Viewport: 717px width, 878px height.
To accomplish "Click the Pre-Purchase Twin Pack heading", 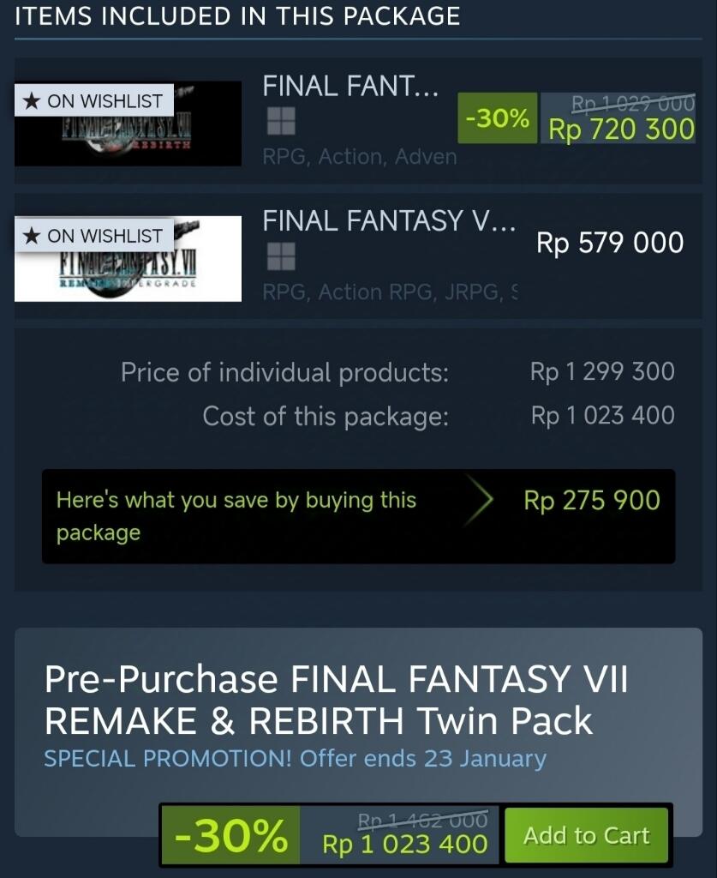I will point(336,700).
